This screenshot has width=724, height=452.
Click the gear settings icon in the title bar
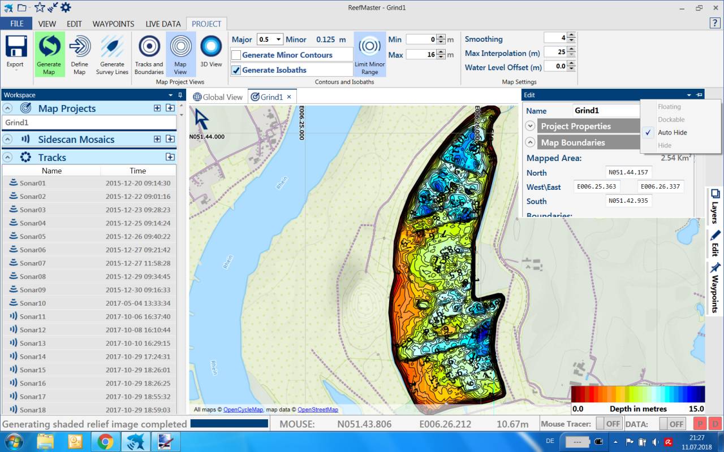pyautogui.click(x=66, y=7)
